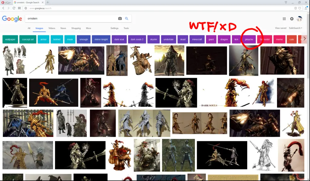Search by image using camera icon
The width and height of the screenshot is (310, 181).
tap(120, 18)
